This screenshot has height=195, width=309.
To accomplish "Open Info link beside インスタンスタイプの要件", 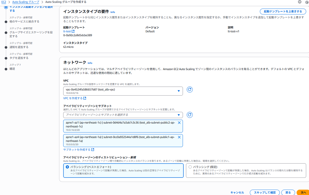I will tap(113, 12).
